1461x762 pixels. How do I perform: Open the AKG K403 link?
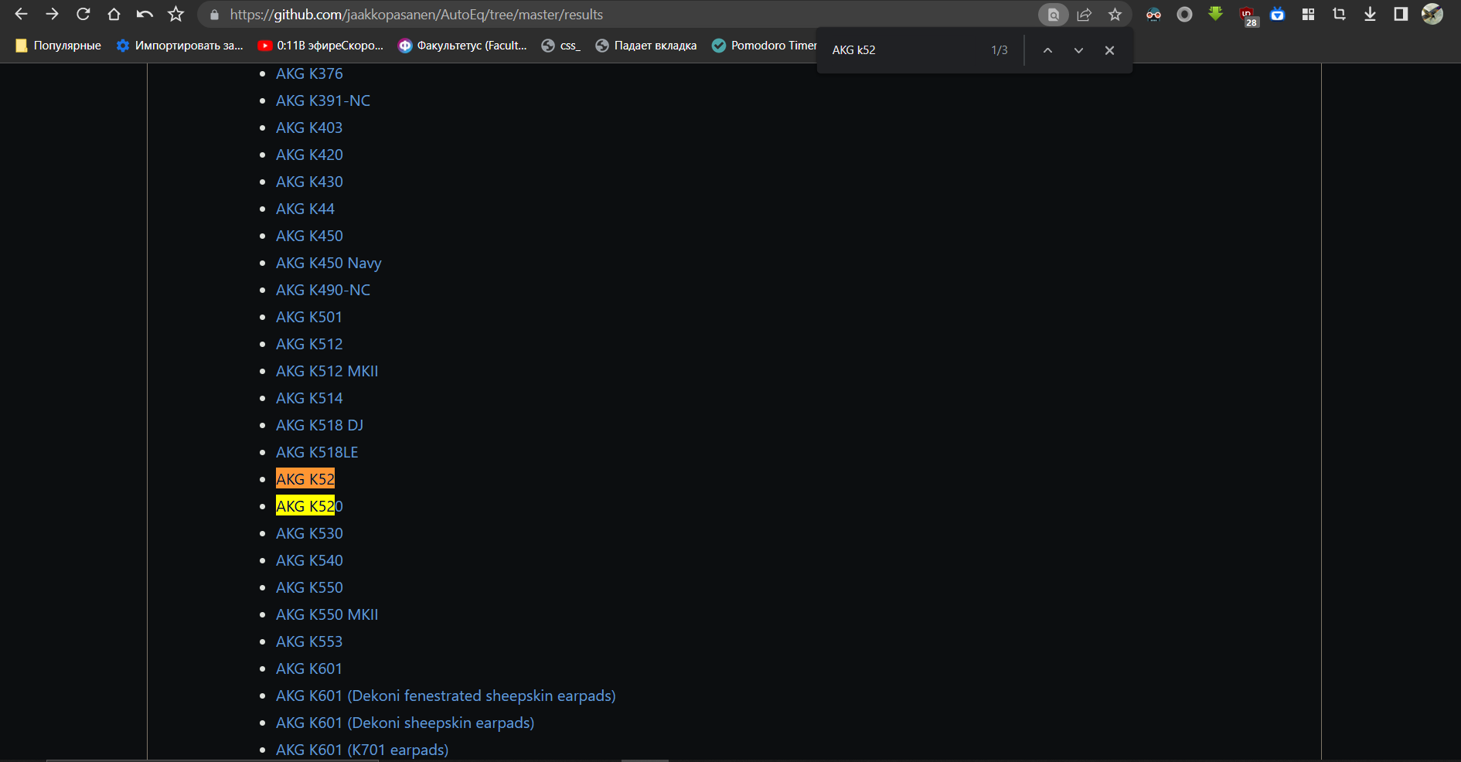pos(309,128)
